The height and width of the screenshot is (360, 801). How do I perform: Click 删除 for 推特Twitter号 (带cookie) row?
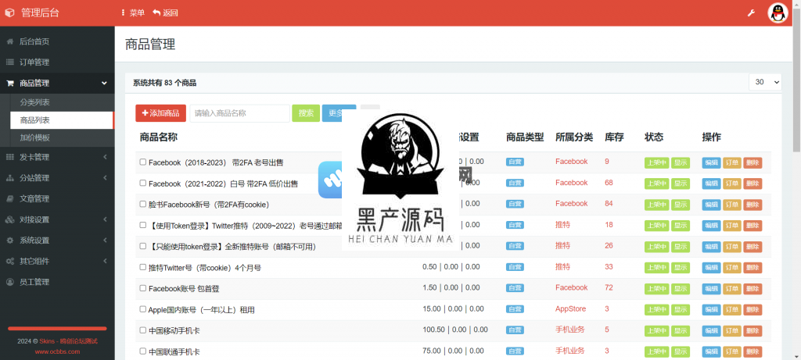[753, 268]
